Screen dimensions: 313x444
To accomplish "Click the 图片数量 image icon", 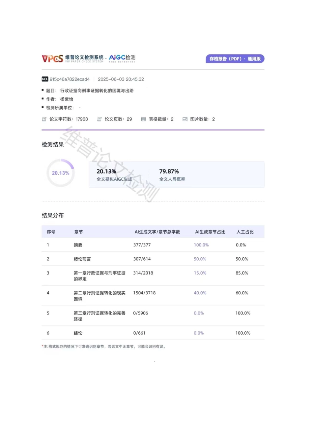I will coord(185,119).
